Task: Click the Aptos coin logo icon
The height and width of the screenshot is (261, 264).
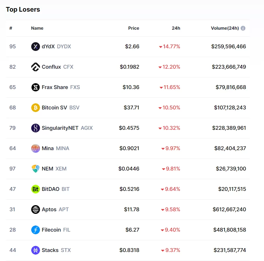Action: pyautogui.click(x=36, y=209)
